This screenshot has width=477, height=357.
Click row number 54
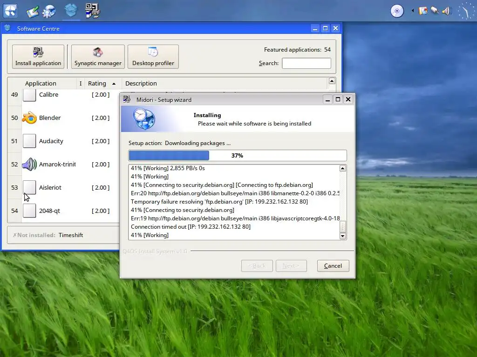(x=14, y=211)
